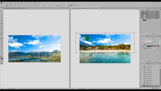
Task: Open the workspace switcher dropdown
Action: (x=155, y=6)
